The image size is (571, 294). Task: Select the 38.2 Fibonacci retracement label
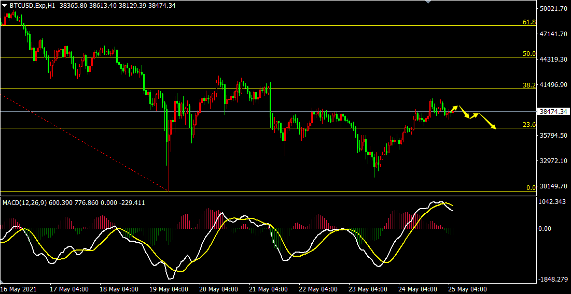[529, 85]
